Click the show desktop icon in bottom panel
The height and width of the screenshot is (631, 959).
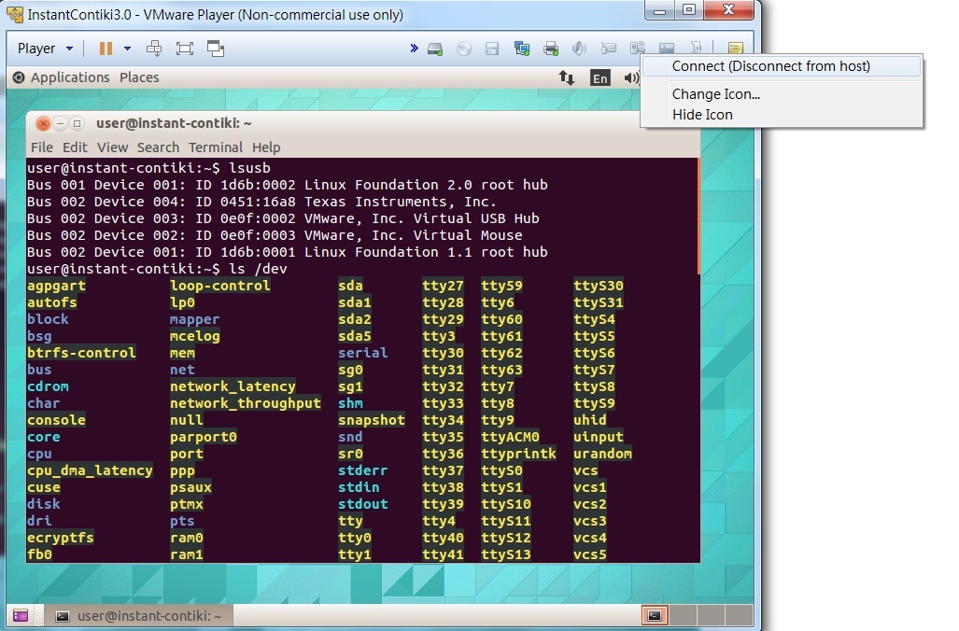pos(21,616)
